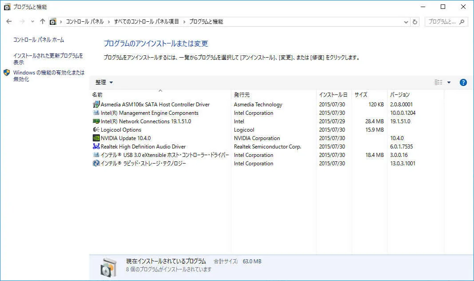Viewport: 474px width, 281px height.
Task: Click the installed programs icon in the details pane
Action: 108,267
